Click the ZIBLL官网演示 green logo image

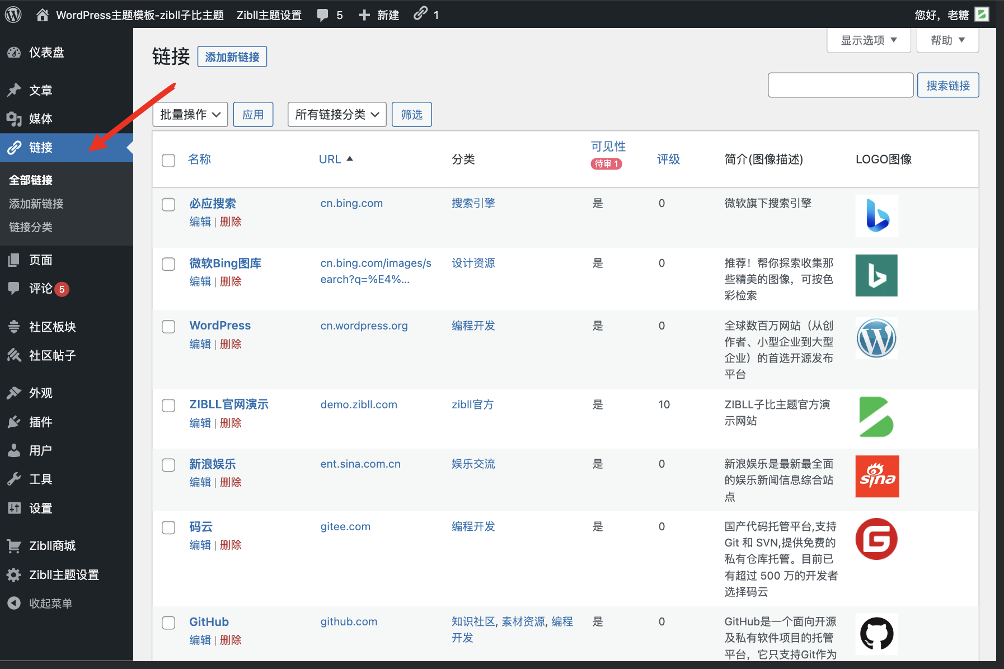coord(877,417)
